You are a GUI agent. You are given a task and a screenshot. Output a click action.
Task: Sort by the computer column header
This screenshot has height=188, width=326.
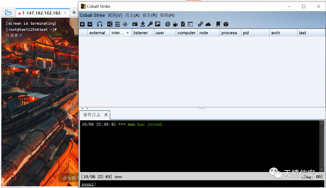click(187, 33)
